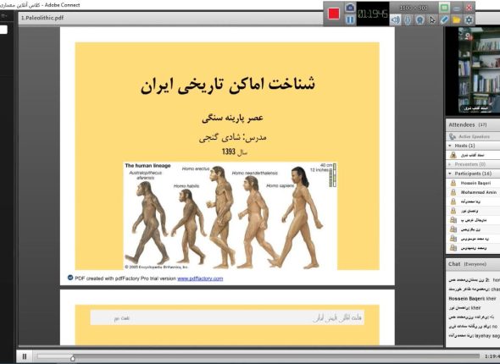Click the user icon of the fifth participant

tap(453, 220)
